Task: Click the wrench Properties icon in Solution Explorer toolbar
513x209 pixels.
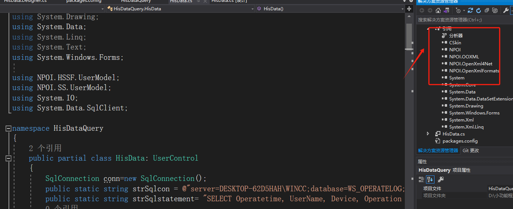Action: (506, 11)
